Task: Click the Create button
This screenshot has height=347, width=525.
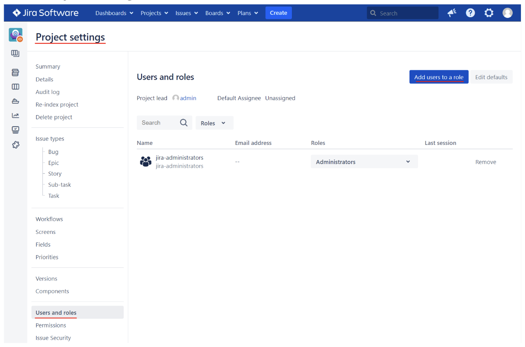Action: (x=278, y=13)
